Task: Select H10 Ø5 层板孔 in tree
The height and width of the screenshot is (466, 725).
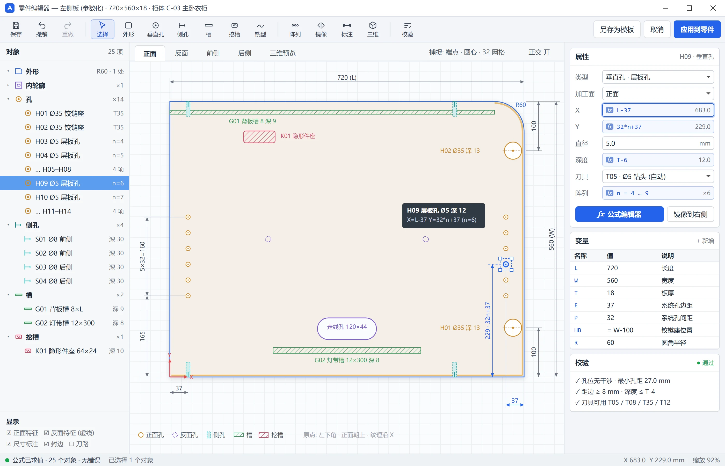Action: [64, 197]
